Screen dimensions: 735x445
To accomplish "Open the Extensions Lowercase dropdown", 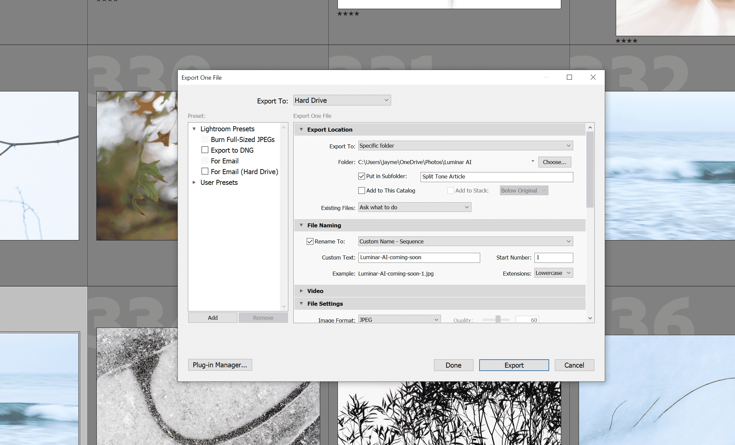I will [553, 273].
